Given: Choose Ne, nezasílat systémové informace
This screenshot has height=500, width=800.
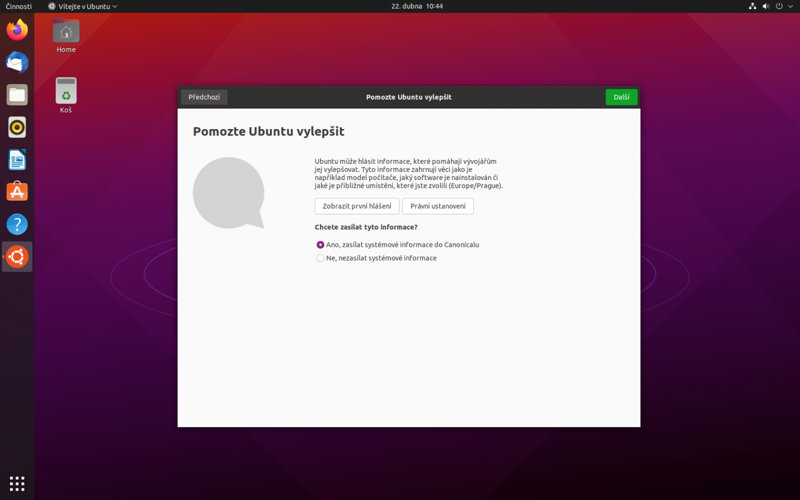Looking at the screenshot, I should pos(320,258).
